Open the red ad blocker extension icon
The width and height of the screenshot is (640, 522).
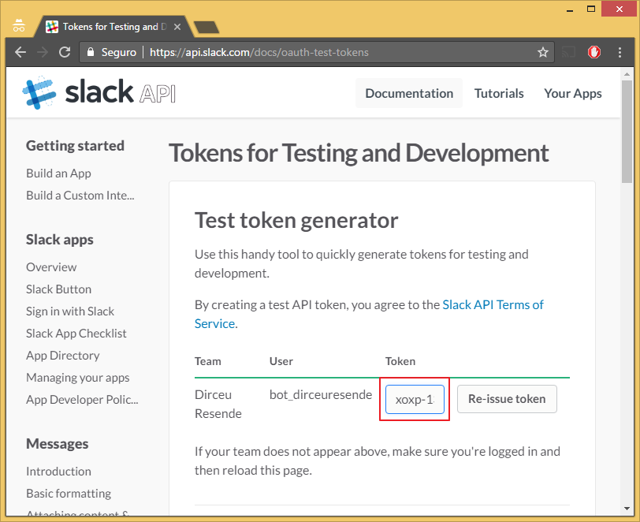593,52
